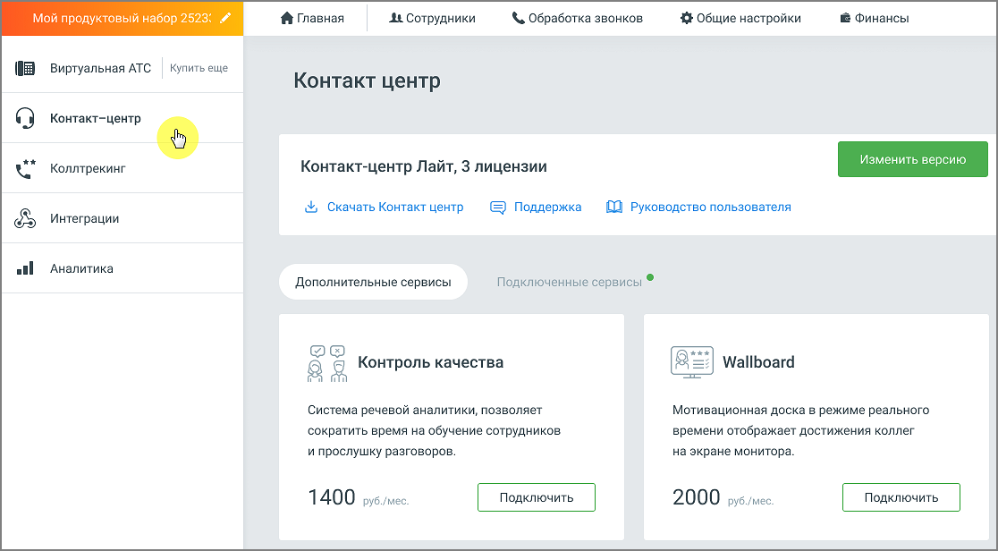Click the gear icon next to Общие настройки
The width and height of the screenshot is (998, 551).
pos(686,19)
